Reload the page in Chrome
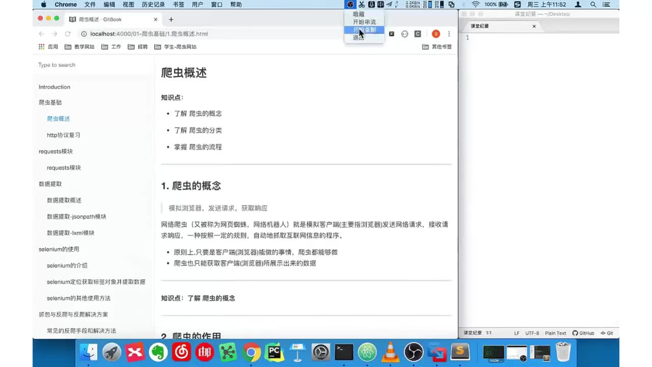 point(68,34)
